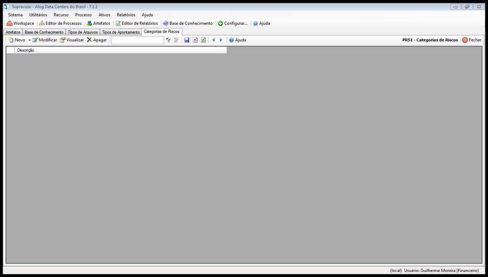
Task: Click the red X document icon
Action: 195,40
